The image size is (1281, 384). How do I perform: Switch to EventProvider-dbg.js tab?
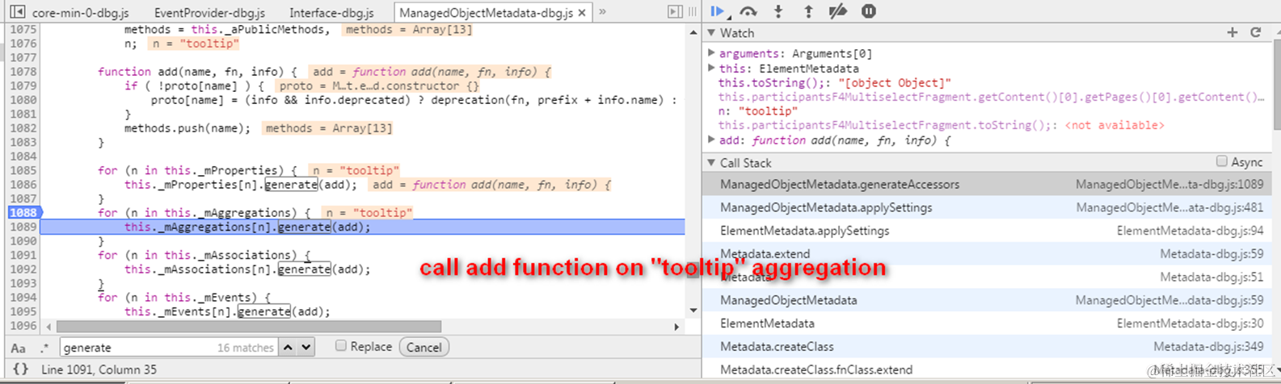tap(209, 13)
